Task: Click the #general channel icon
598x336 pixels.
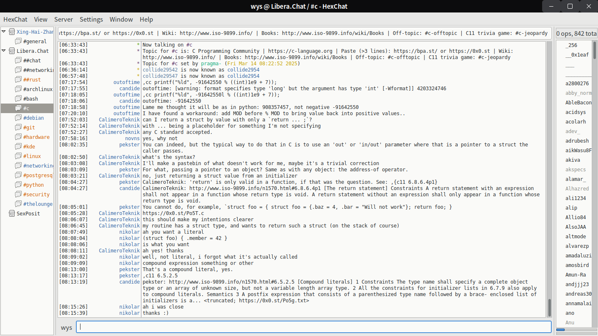Action: 18,41
